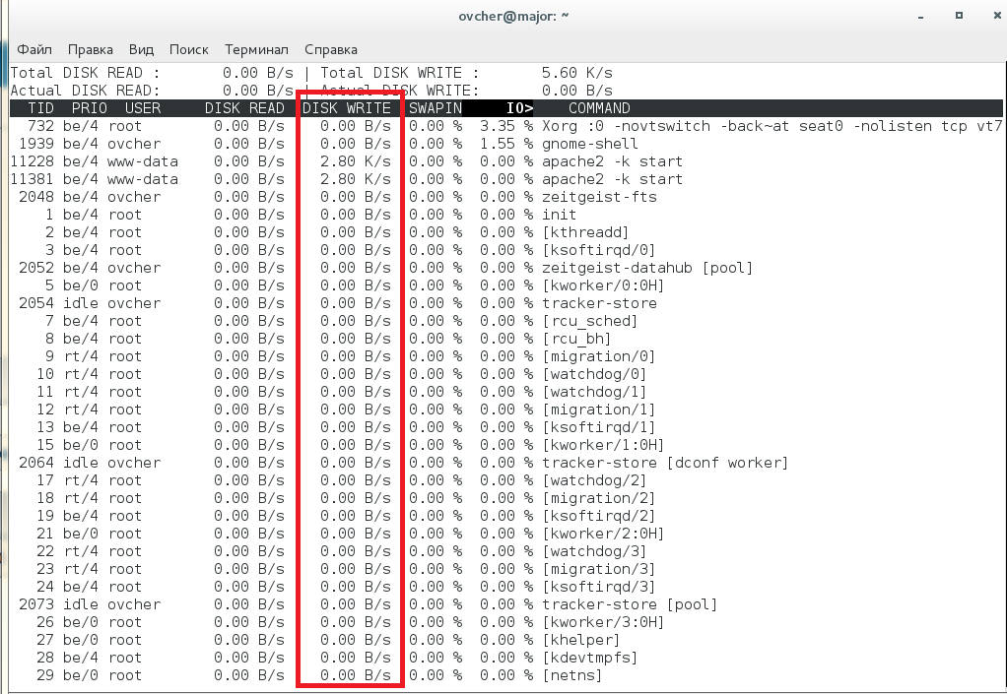Select the [kworker/0:0H] process row
The height and width of the screenshot is (694, 1007).
coord(506,286)
